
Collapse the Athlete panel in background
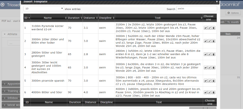(11, 34)
